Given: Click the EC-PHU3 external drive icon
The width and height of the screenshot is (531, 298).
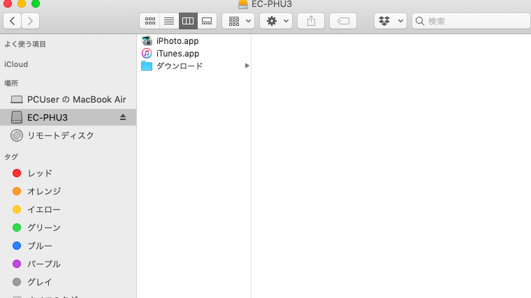Looking at the screenshot, I should (x=17, y=117).
